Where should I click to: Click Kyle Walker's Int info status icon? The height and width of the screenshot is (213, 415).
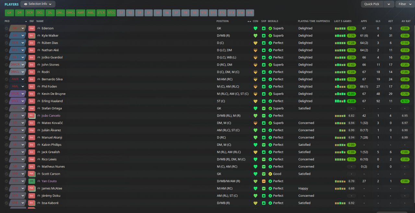32,35
